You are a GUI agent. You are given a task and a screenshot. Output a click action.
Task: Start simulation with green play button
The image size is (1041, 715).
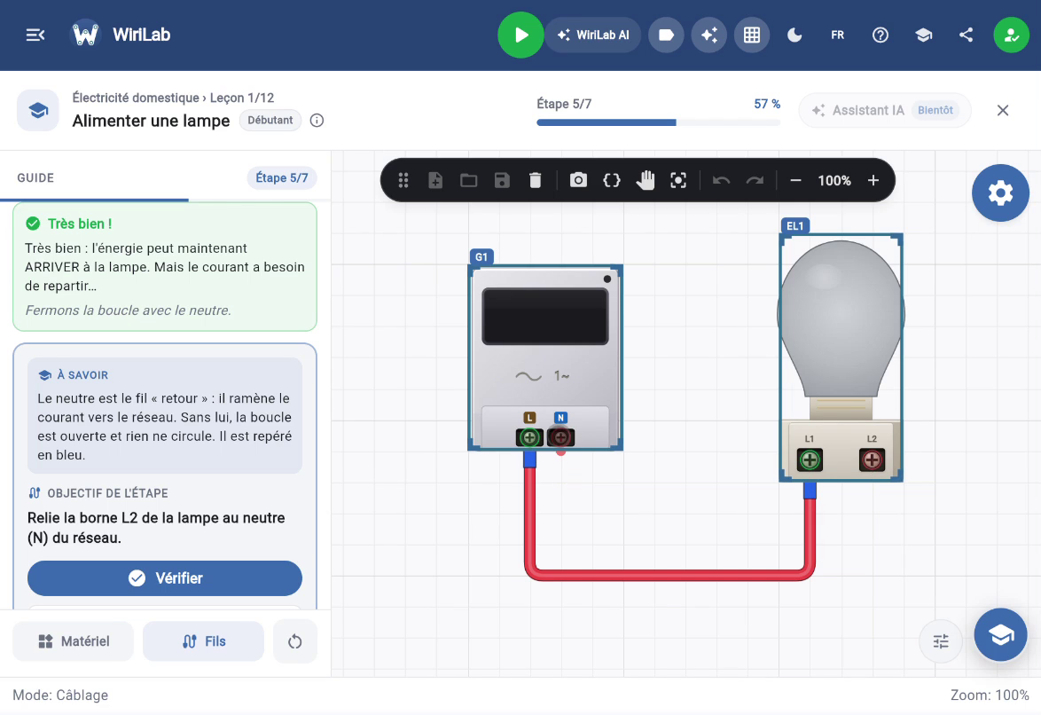[x=520, y=35]
